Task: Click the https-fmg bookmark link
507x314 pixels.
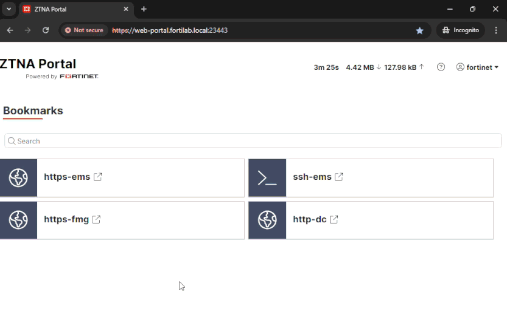Action: click(66, 219)
